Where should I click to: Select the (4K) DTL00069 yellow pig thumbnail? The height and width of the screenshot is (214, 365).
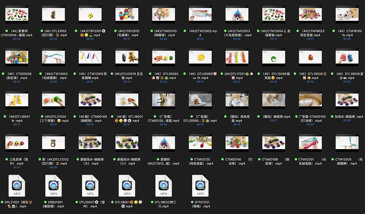tap(200, 57)
